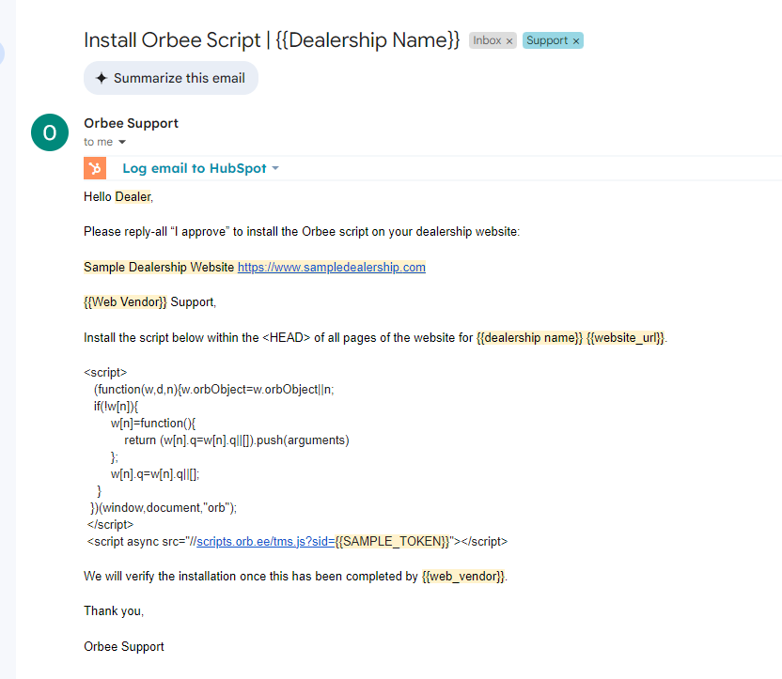Click the highlighted Dealer text in greeting
Image resolution: width=782 pixels, height=679 pixels.
(132, 196)
